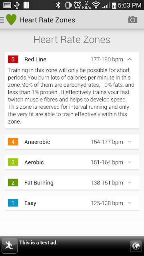Select the orange zone 4 color badge
144x256 pixels.
[x=13, y=142]
